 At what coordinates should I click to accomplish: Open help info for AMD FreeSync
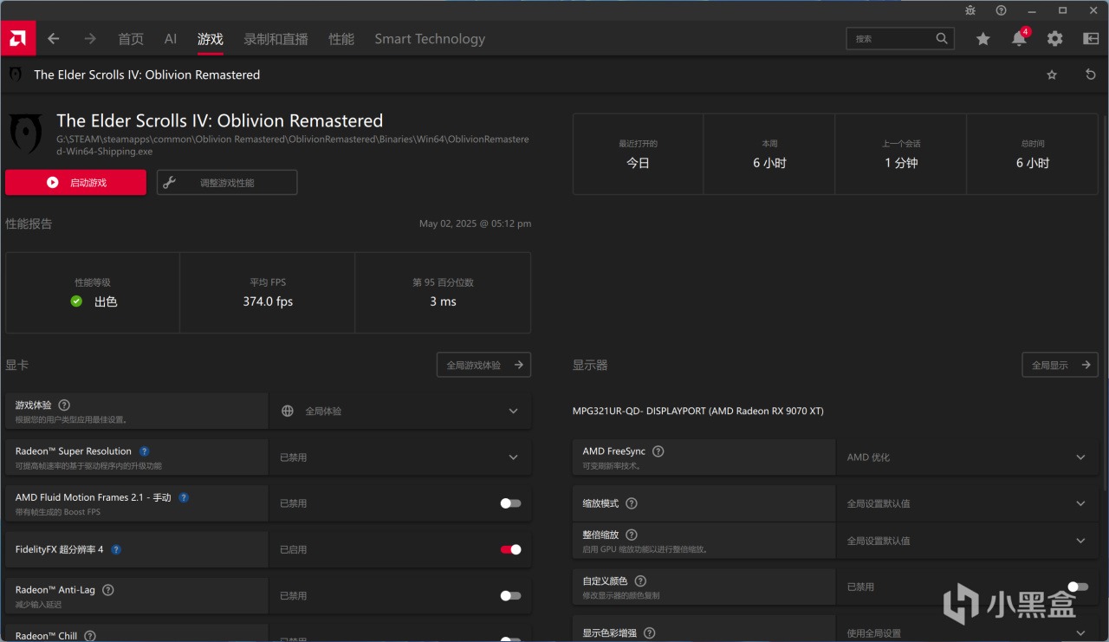[658, 451]
